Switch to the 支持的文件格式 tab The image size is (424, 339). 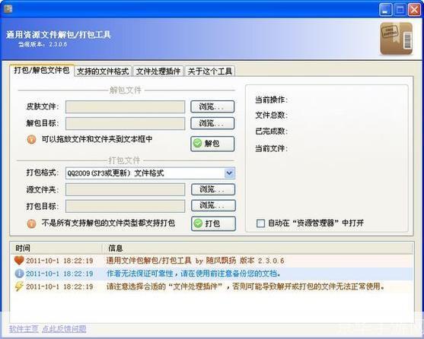pos(103,71)
